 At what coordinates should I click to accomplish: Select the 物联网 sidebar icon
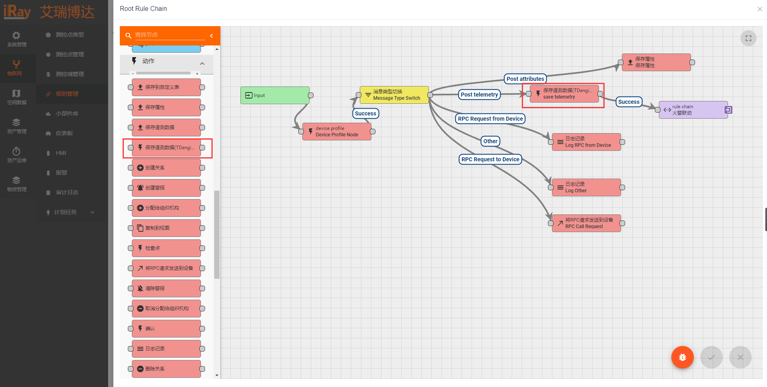tap(16, 64)
